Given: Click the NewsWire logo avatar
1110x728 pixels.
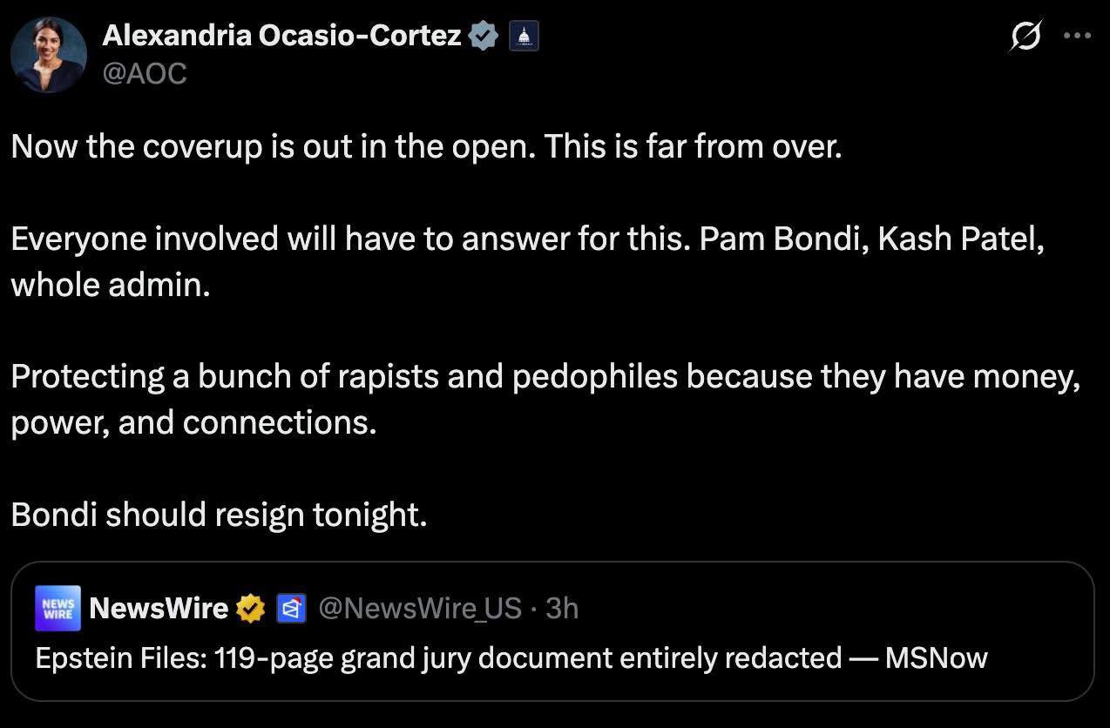Looking at the screenshot, I should coord(58,608).
